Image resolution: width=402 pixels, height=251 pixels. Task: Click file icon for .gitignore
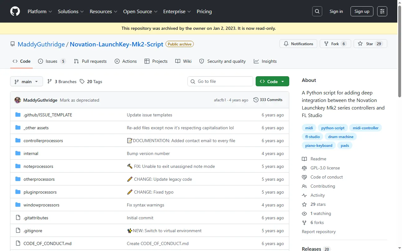(18, 231)
